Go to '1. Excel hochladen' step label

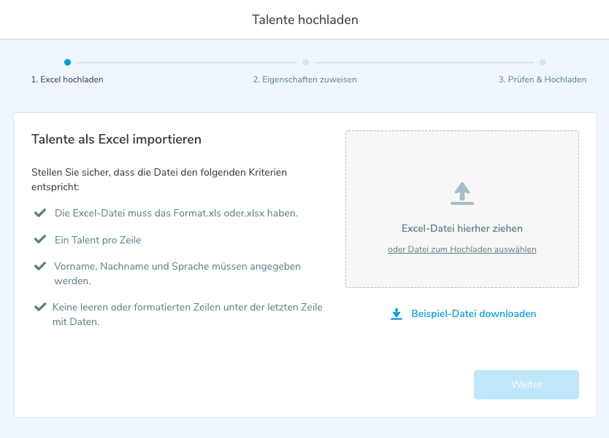pos(67,79)
